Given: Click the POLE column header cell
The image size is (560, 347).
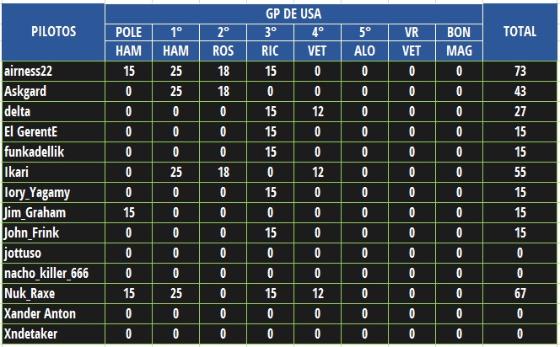Looking at the screenshot, I should (128, 33).
